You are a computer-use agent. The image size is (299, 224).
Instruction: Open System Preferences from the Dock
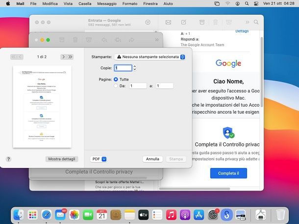point(213,215)
